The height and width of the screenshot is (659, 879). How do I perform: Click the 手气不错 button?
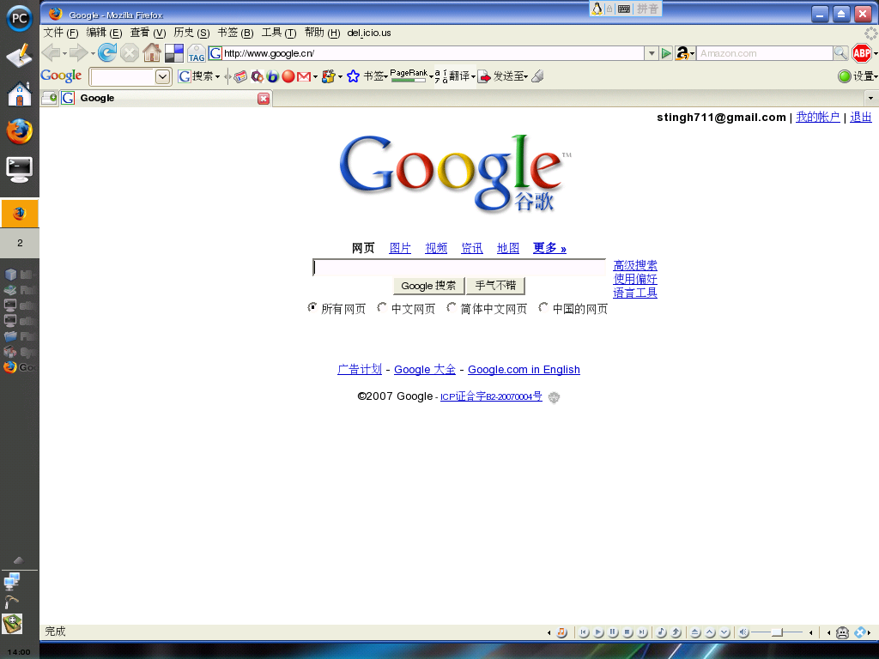point(495,286)
